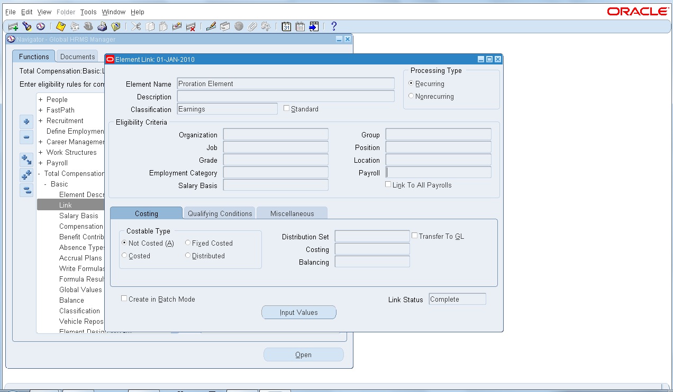Click the Input Values button

click(298, 312)
